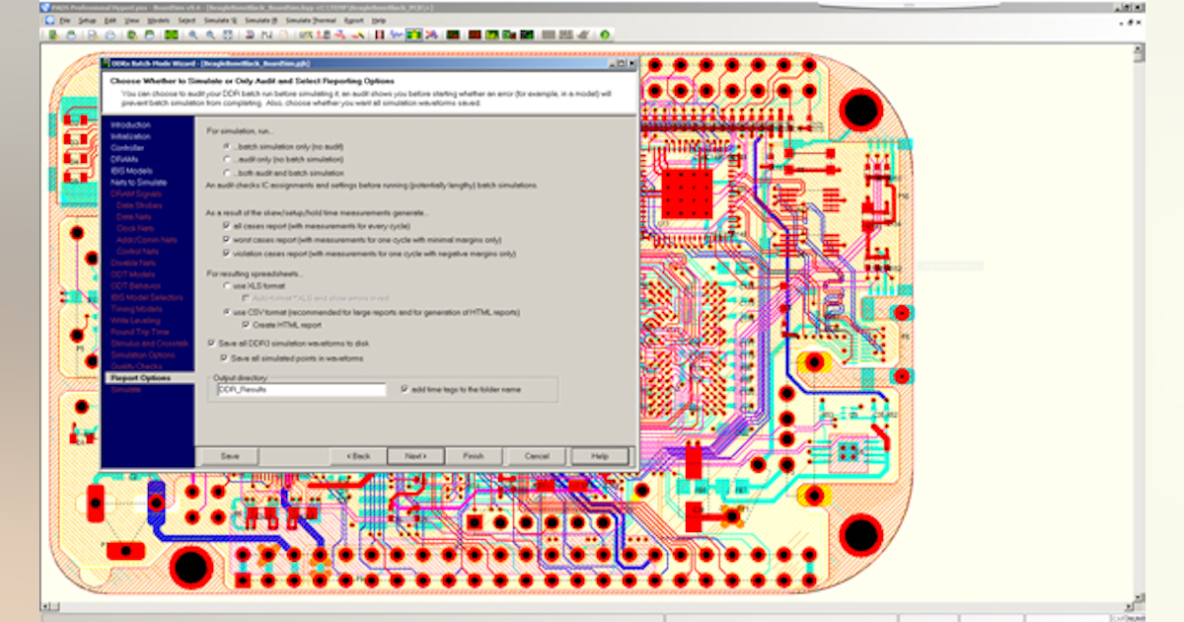Uncheck the all cases report checkbox
Screen dimensions: 1184x622
pos(227,226)
